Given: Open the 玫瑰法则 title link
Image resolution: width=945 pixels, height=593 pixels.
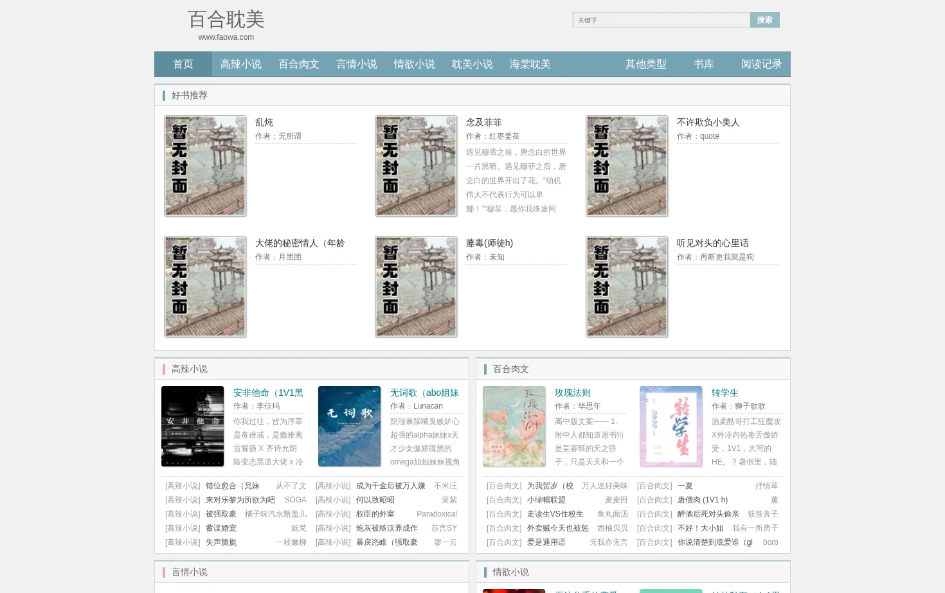Looking at the screenshot, I should tap(573, 393).
